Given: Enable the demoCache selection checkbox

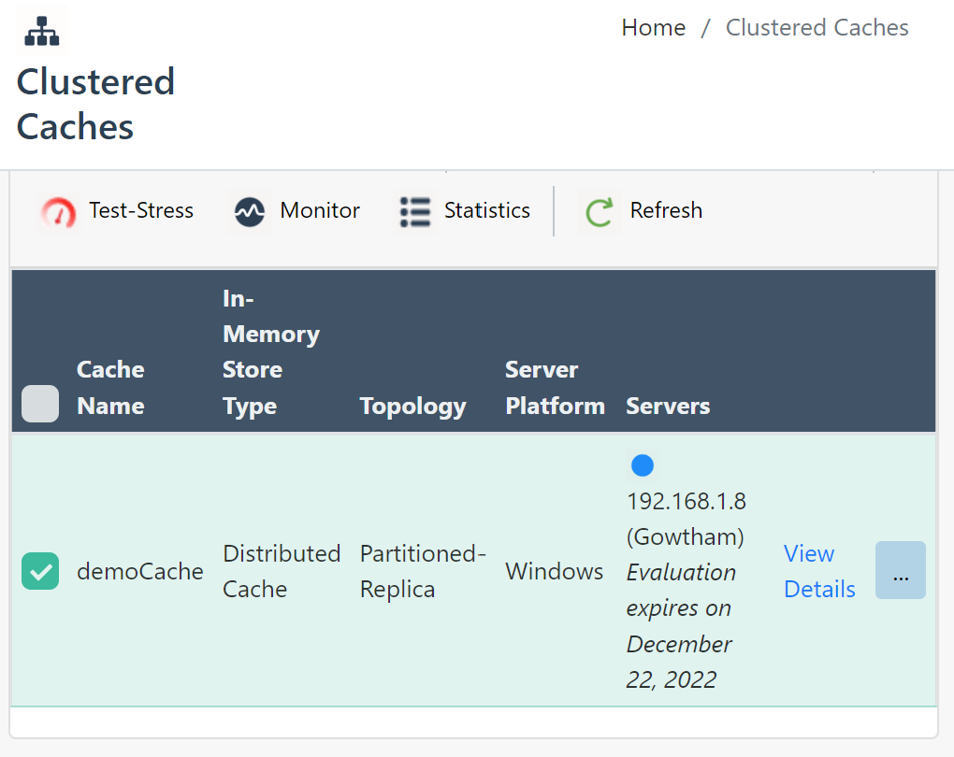Looking at the screenshot, I should click(x=40, y=571).
